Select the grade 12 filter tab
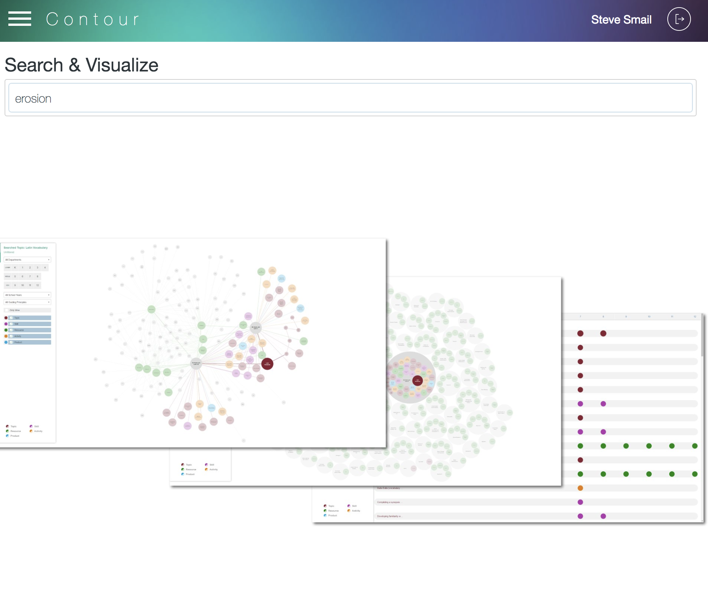708x615 pixels. coord(37,285)
